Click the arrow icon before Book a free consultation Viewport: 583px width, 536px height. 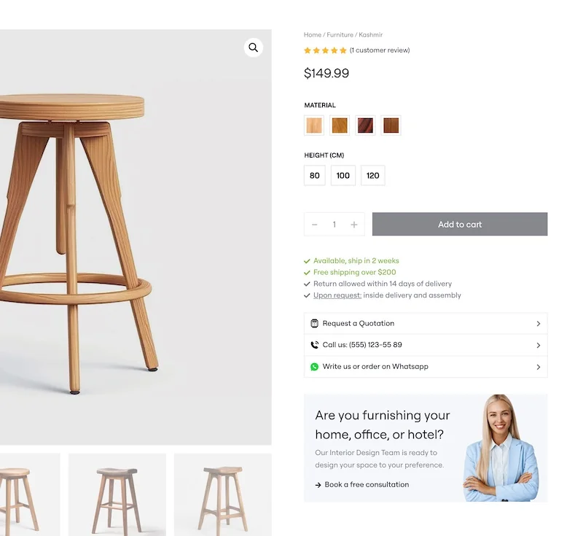pos(318,485)
